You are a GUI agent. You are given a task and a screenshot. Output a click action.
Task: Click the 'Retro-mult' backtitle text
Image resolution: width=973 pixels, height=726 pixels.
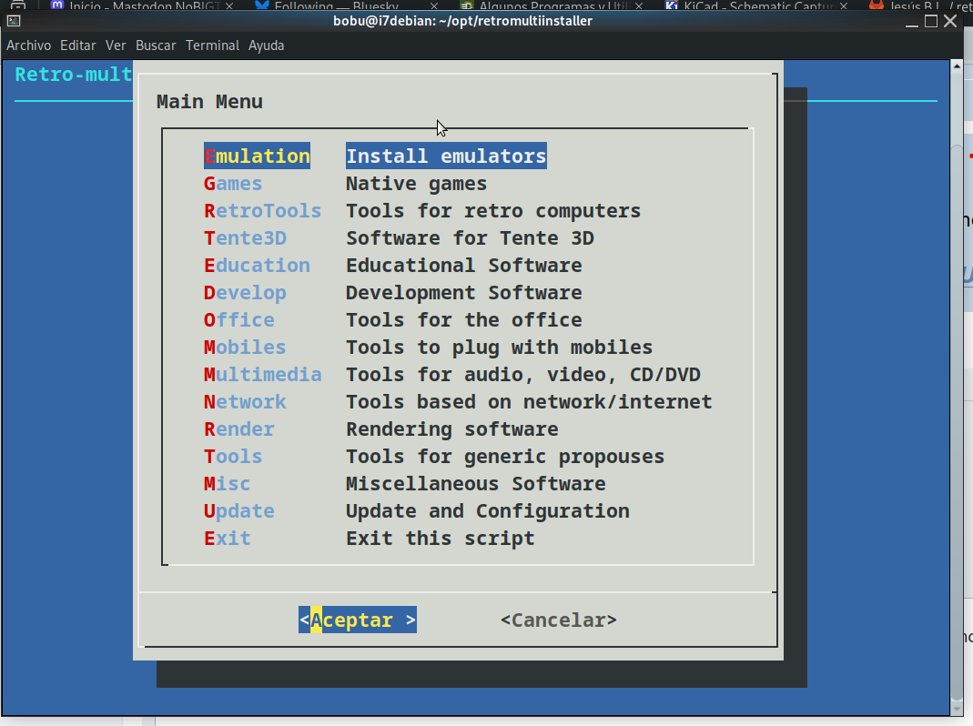pyautogui.click(x=73, y=75)
